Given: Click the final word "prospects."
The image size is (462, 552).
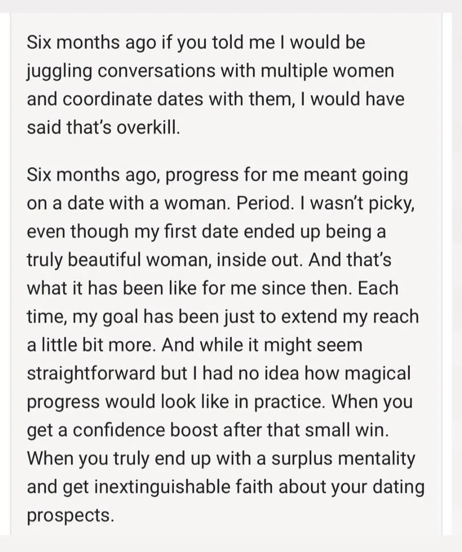Looking at the screenshot, I should (x=71, y=516).
